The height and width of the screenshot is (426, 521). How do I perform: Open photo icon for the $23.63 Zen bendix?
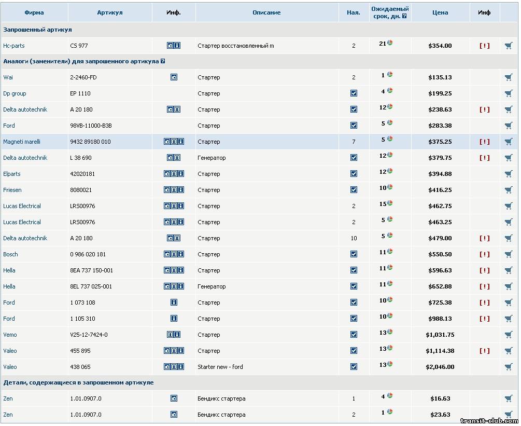174,415
